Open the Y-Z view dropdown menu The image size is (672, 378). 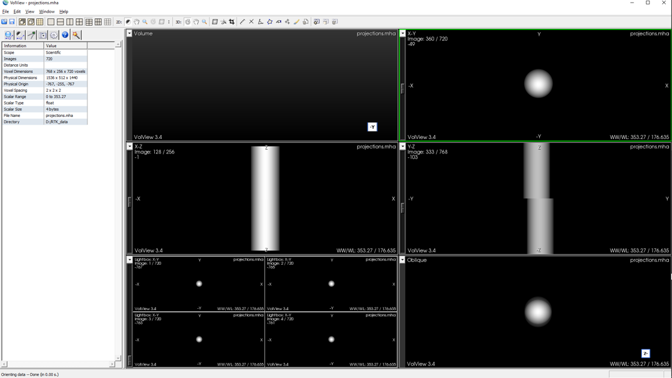click(403, 147)
